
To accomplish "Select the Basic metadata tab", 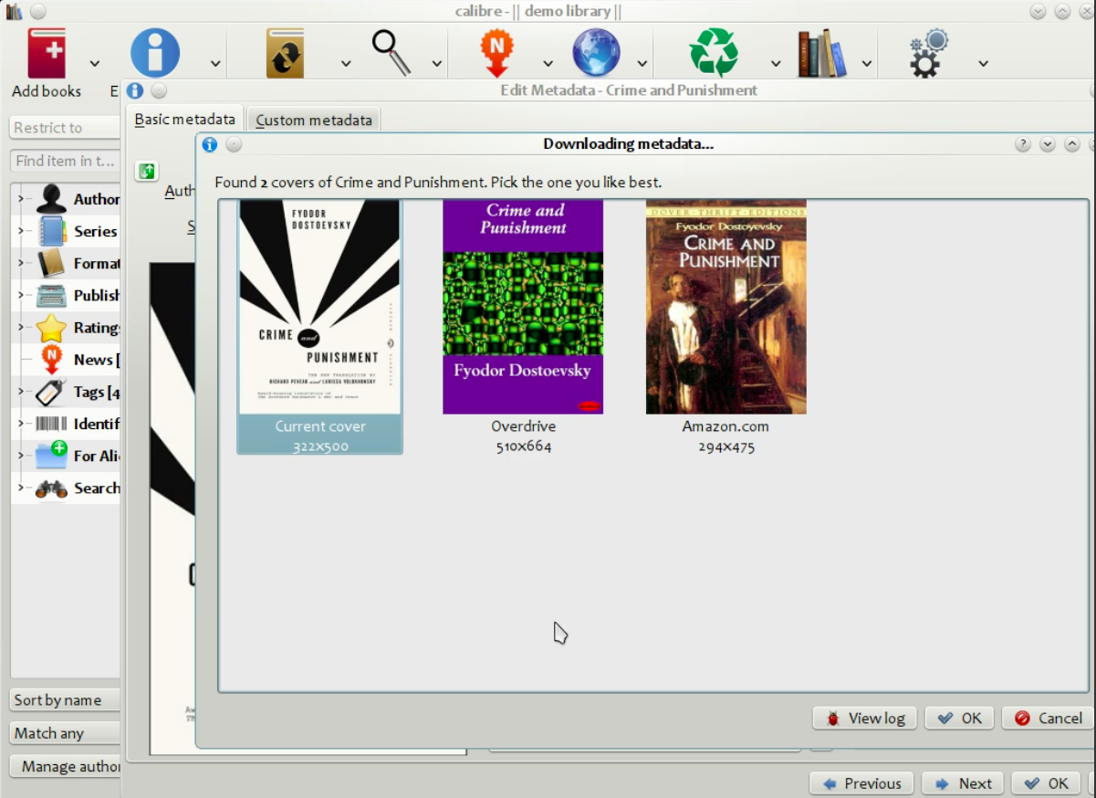I will pos(185,119).
